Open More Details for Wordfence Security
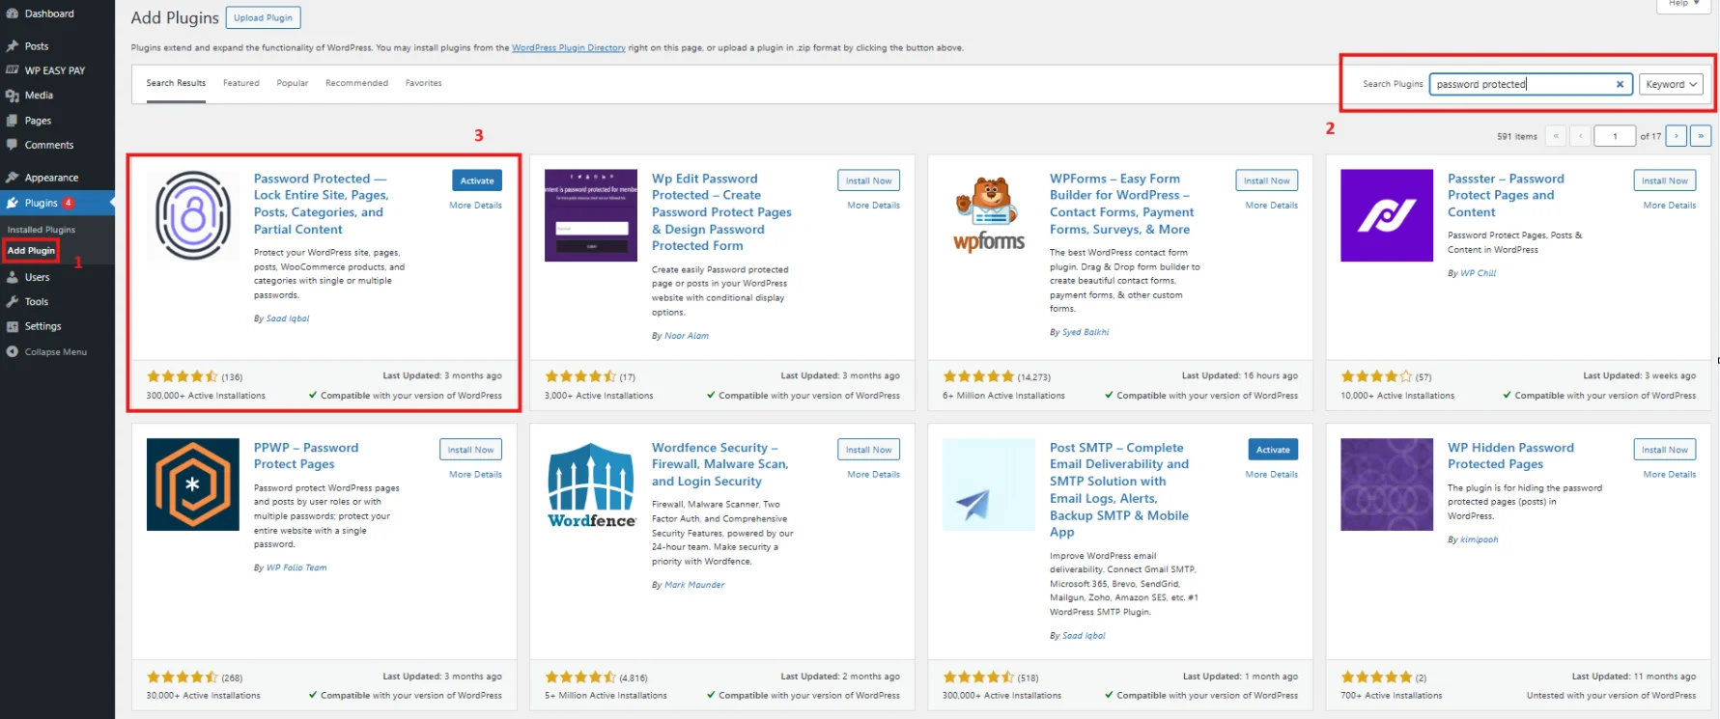This screenshot has height=719, width=1720. 873,475
